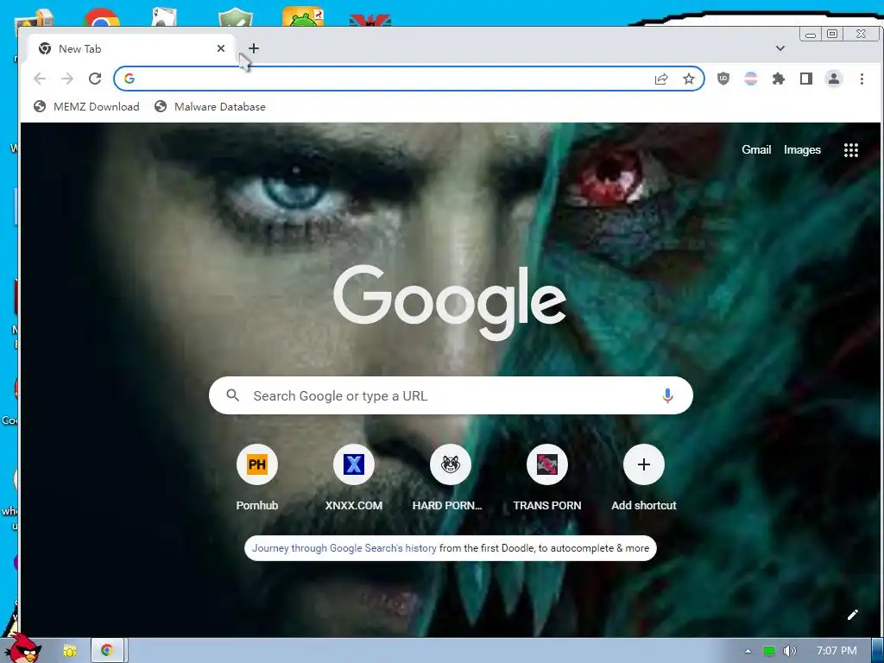
Task: Show hidden system tray icons
Action: 748,651
